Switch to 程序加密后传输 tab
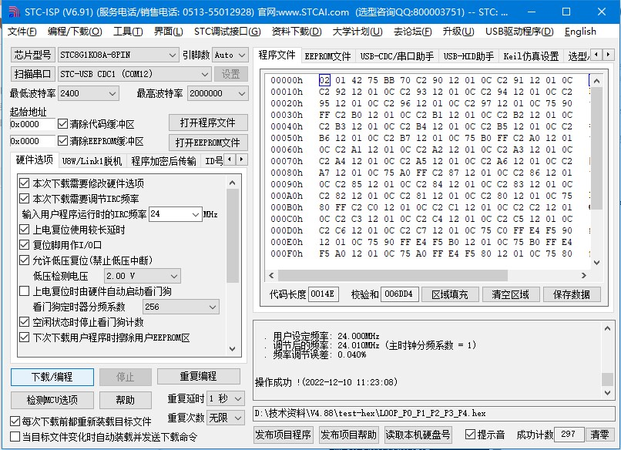The height and width of the screenshot is (450, 621). [163, 161]
